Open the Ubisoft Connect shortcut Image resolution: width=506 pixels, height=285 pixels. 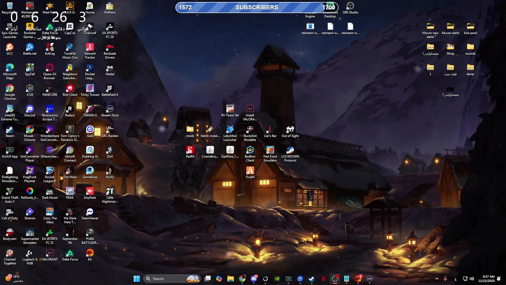tap(70, 154)
